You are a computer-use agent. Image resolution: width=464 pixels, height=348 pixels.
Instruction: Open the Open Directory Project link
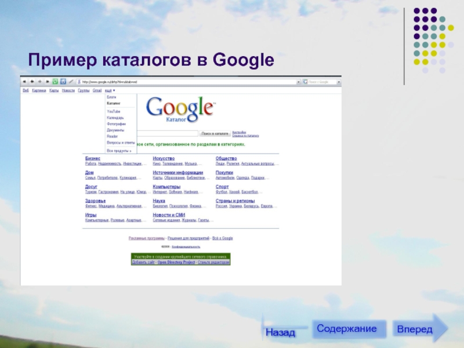175,262
